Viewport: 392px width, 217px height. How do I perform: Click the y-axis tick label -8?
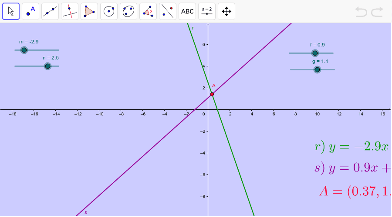[x=203, y=197]
